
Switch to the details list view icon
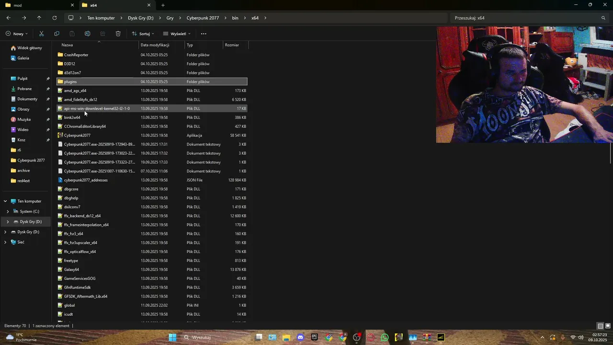click(x=600, y=326)
